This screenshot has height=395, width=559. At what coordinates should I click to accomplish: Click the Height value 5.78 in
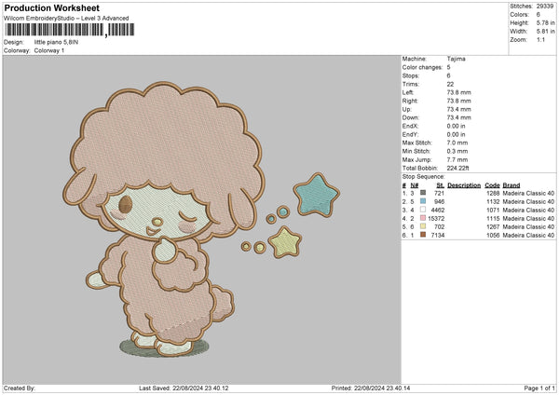point(545,22)
